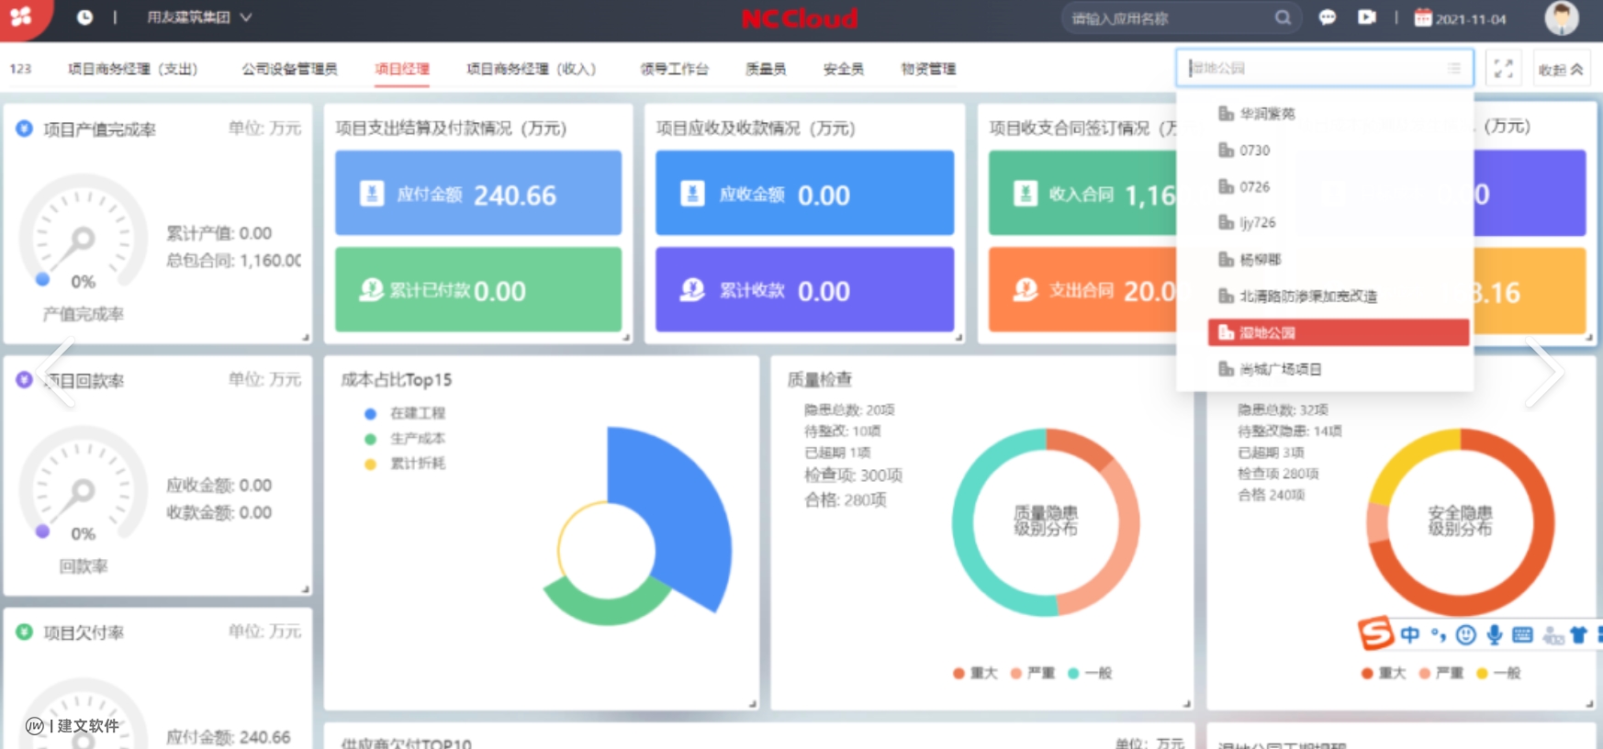Image resolution: width=1603 pixels, height=749 pixels.
Task: Select project 北清路防渗渠加宽改造
Action: 1339,296
